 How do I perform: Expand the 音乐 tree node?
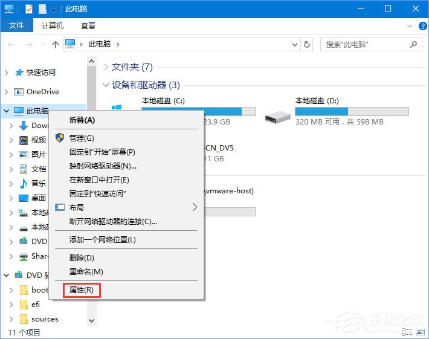[11, 183]
